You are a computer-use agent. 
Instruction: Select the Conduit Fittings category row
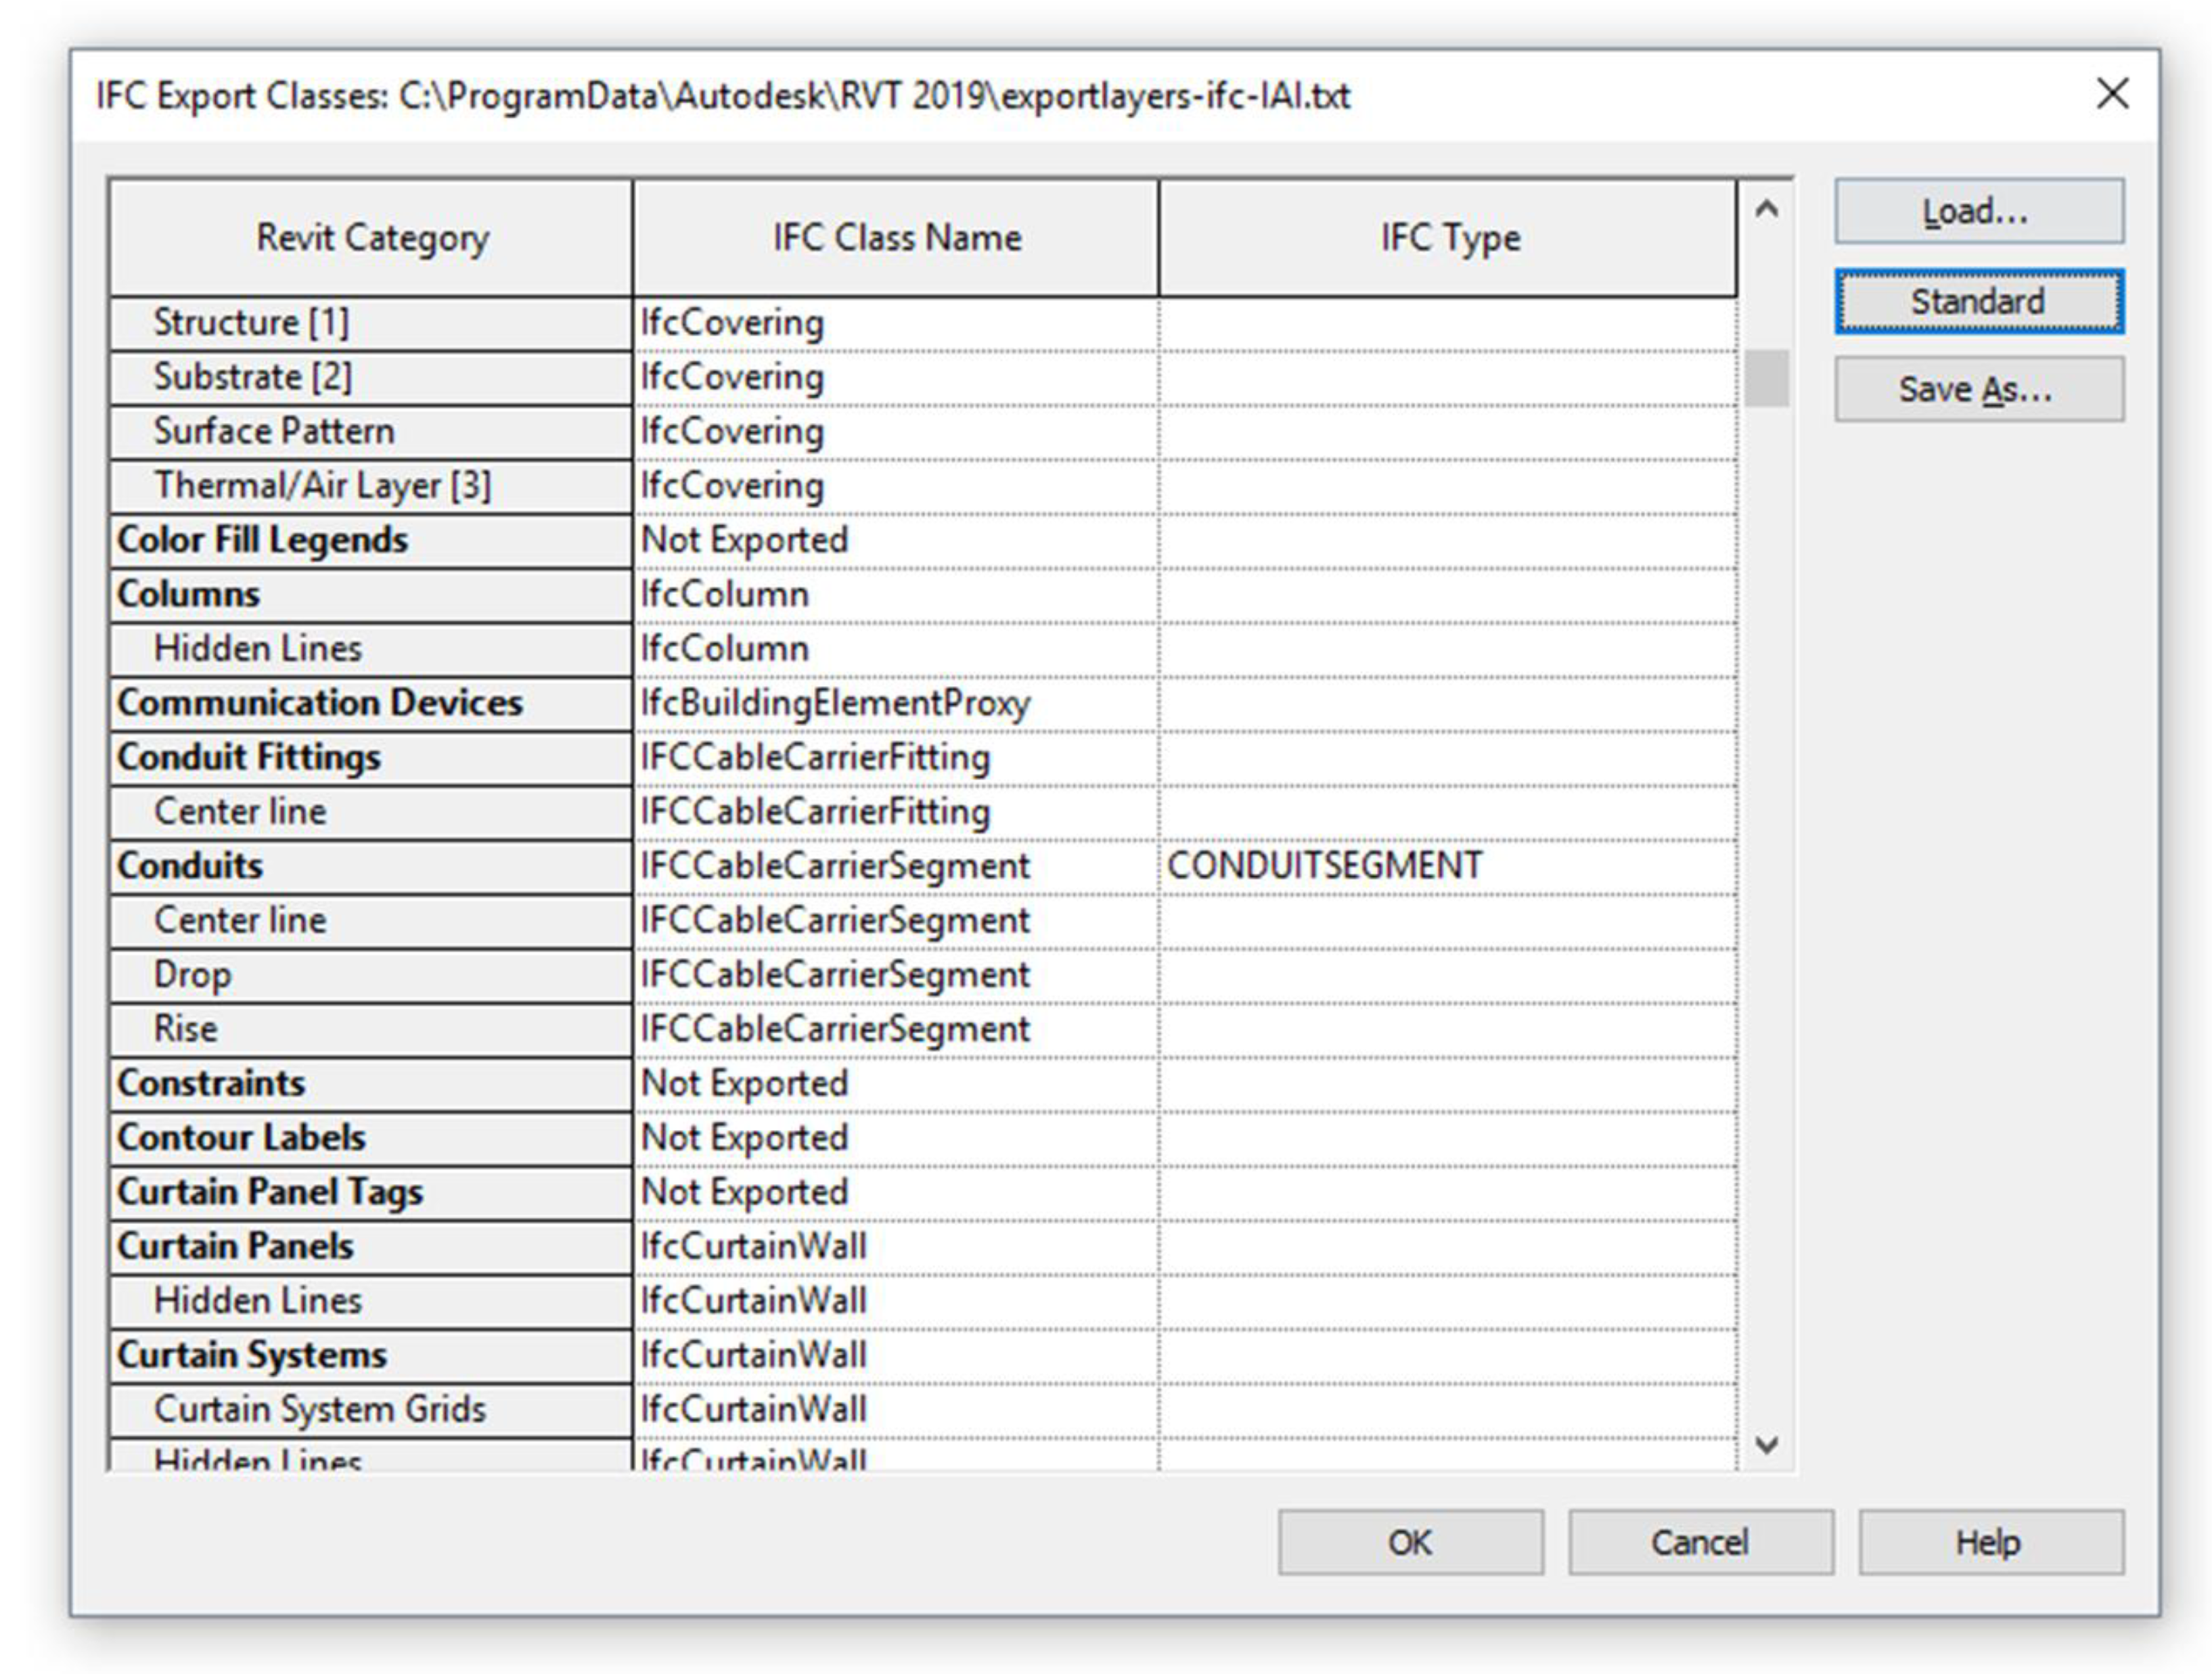[370, 757]
